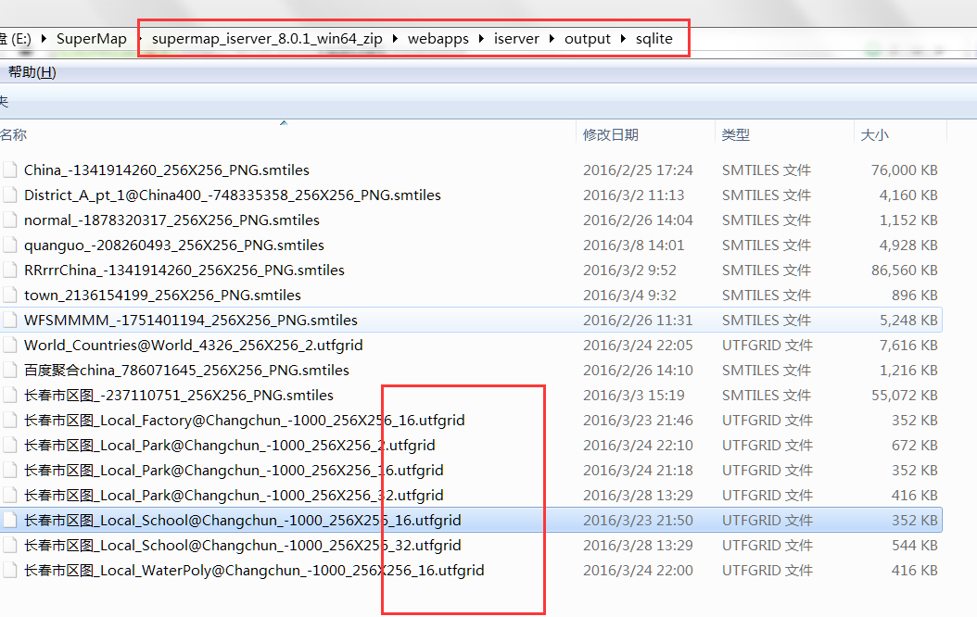Click the 7,616 KB size cell
The height and width of the screenshot is (617, 977).
[x=908, y=345]
